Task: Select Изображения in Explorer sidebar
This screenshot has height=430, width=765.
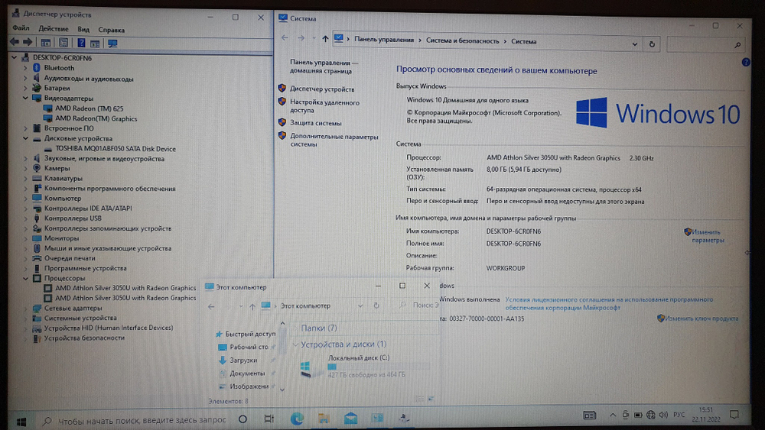Action: 249,386
